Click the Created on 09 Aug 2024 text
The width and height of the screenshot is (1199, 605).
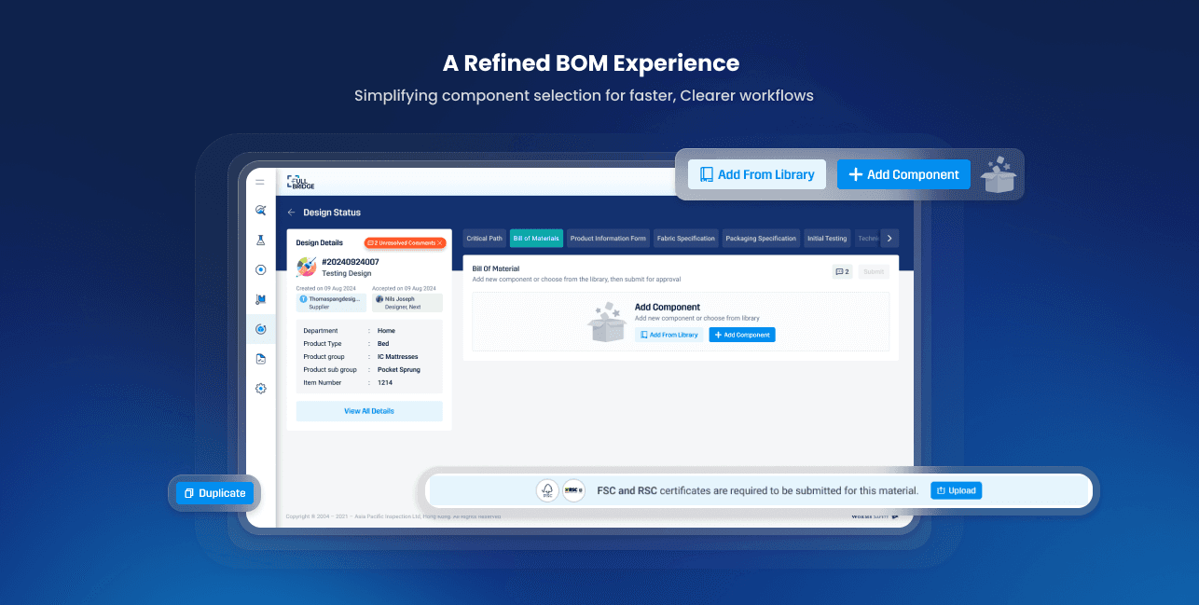(x=326, y=289)
